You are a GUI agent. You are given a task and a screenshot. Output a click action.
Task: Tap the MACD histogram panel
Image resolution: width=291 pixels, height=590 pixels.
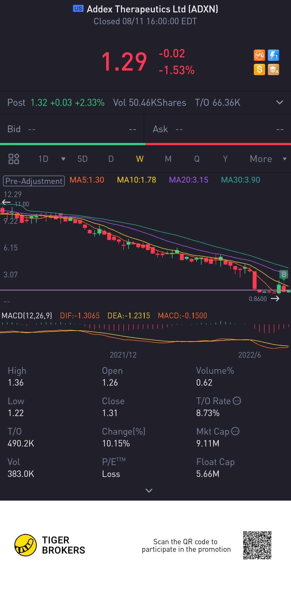(x=145, y=335)
